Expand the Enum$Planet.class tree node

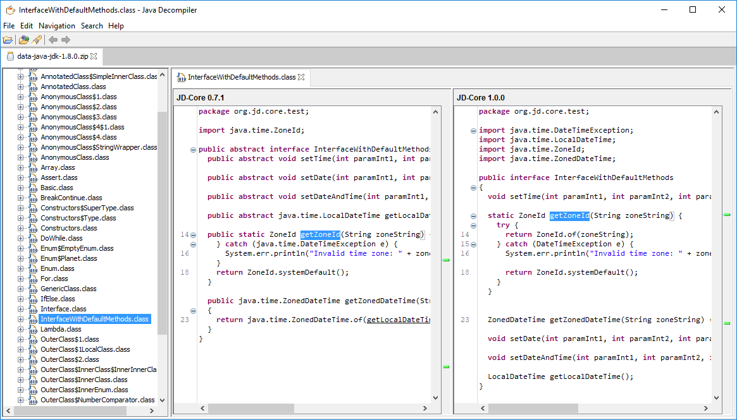(20, 258)
